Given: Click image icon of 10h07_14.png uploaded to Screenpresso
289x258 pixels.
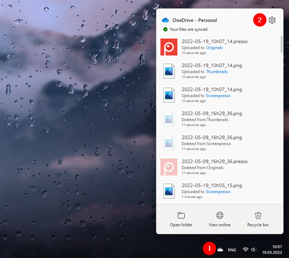Looking at the screenshot, I should point(169,95).
